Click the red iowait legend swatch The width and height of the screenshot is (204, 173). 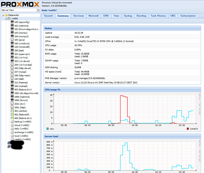tap(188, 129)
